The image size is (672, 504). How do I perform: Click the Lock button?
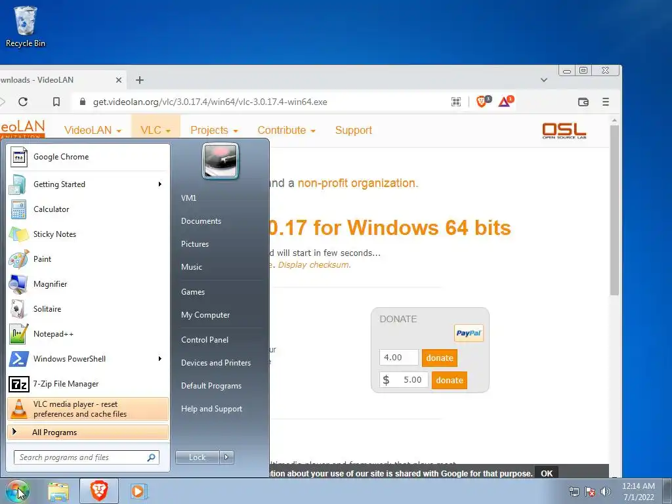pos(198,457)
